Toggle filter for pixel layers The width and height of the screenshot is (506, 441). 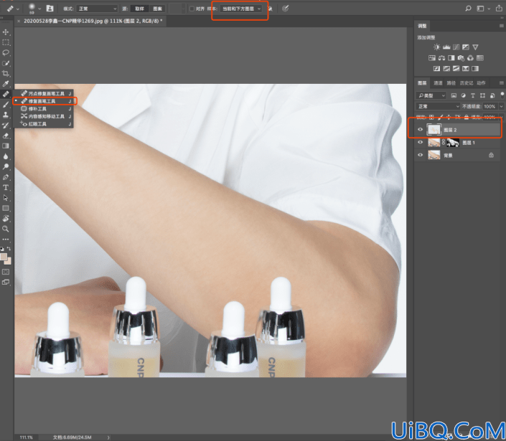(x=454, y=95)
